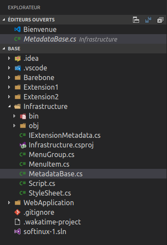
Task: Expand the bin folder arrow
Action: pos(14,116)
